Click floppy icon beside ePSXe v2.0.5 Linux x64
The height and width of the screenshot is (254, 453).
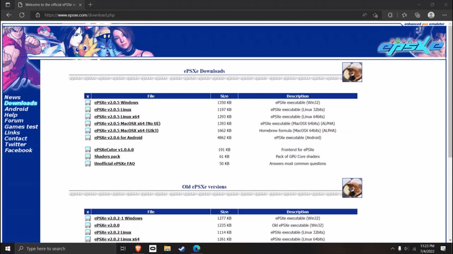(x=88, y=117)
